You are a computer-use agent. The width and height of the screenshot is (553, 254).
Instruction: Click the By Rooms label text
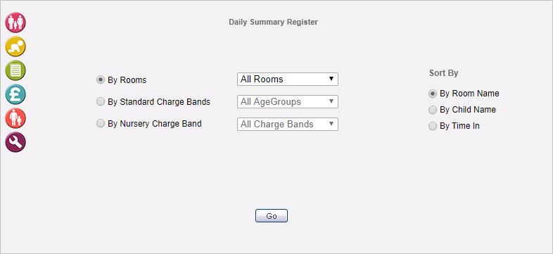[127, 80]
